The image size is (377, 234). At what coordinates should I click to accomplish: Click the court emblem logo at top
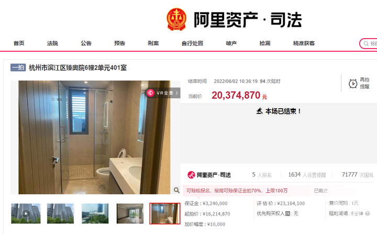[176, 19]
